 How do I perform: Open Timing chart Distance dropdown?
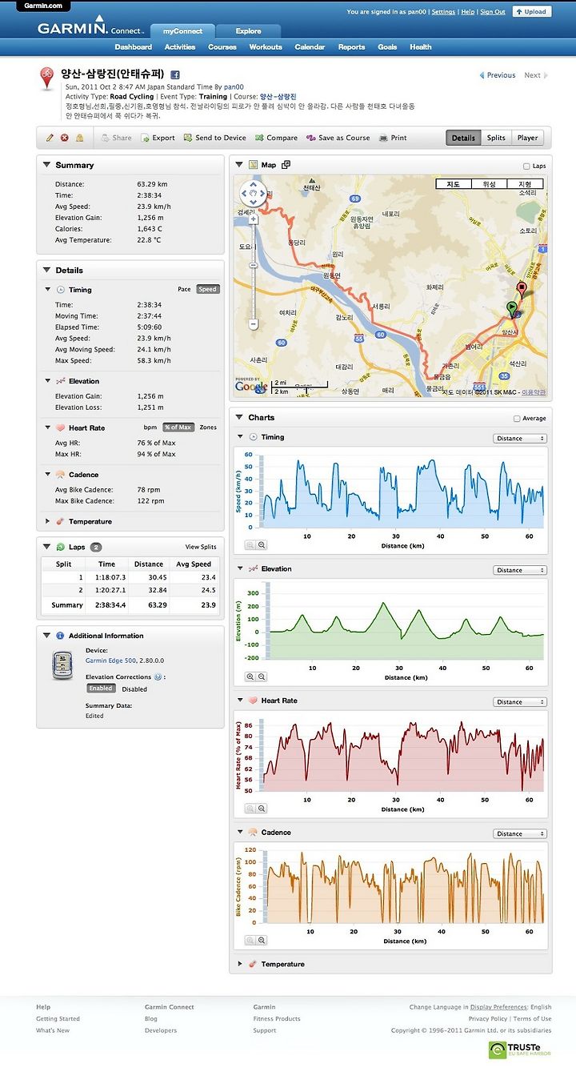click(x=520, y=439)
